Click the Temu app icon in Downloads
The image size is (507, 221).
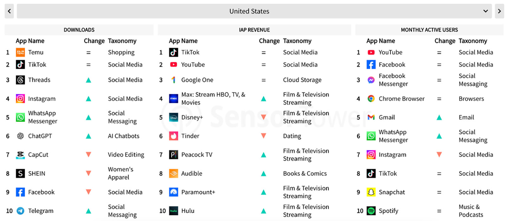20,53
